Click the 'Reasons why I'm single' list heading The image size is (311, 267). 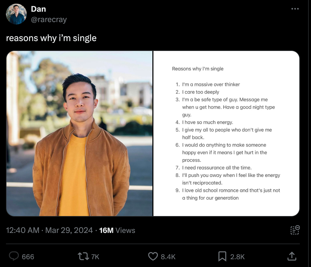coord(198,69)
